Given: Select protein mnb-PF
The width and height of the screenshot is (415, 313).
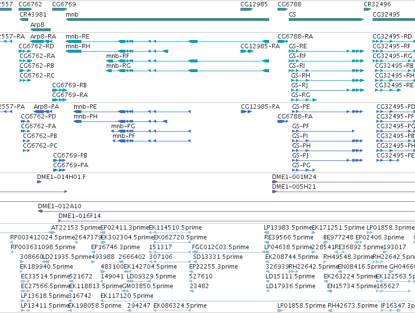Looking at the screenshot, I should point(124,136).
